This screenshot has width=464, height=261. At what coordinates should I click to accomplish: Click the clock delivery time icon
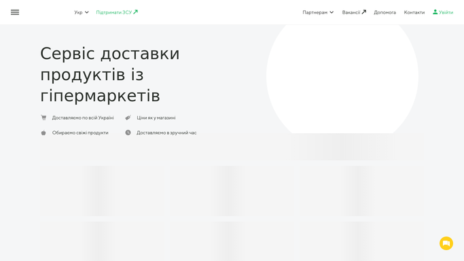(x=128, y=133)
